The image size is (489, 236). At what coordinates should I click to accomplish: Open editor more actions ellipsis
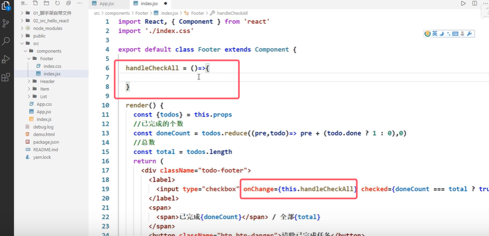(485, 3)
